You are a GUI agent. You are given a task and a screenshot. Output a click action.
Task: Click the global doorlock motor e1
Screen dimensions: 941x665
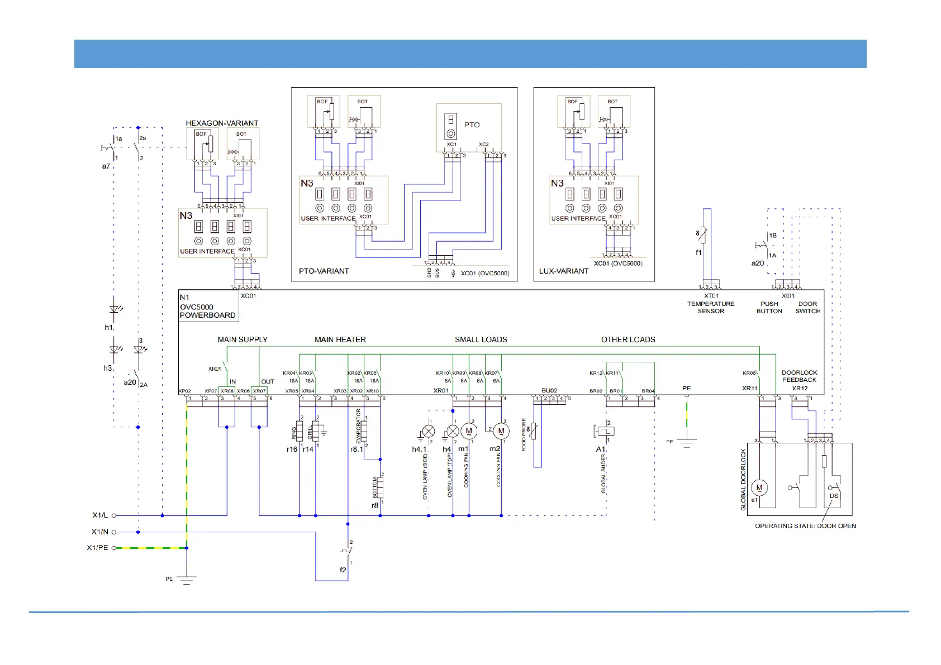point(759,487)
